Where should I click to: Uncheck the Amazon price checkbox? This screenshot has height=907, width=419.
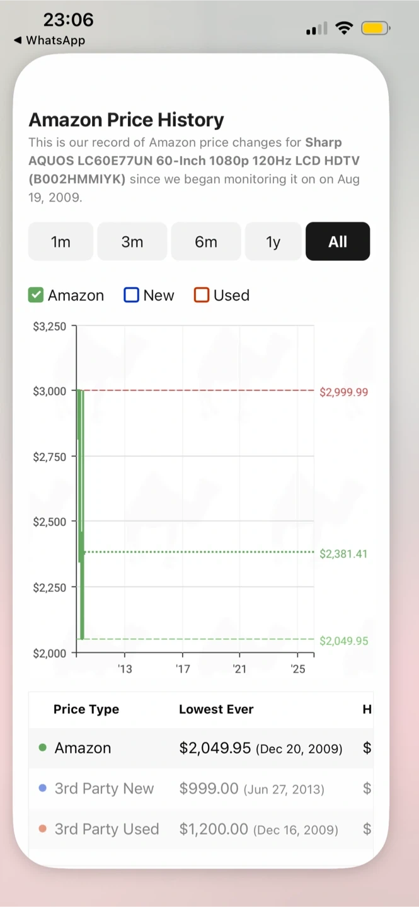coord(36,295)
